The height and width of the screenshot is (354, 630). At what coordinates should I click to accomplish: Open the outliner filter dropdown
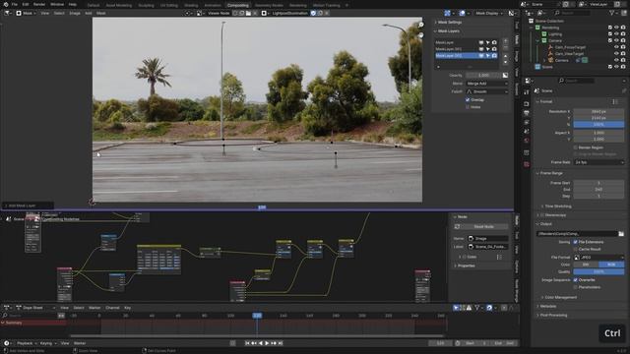click(x=614, y=13)
